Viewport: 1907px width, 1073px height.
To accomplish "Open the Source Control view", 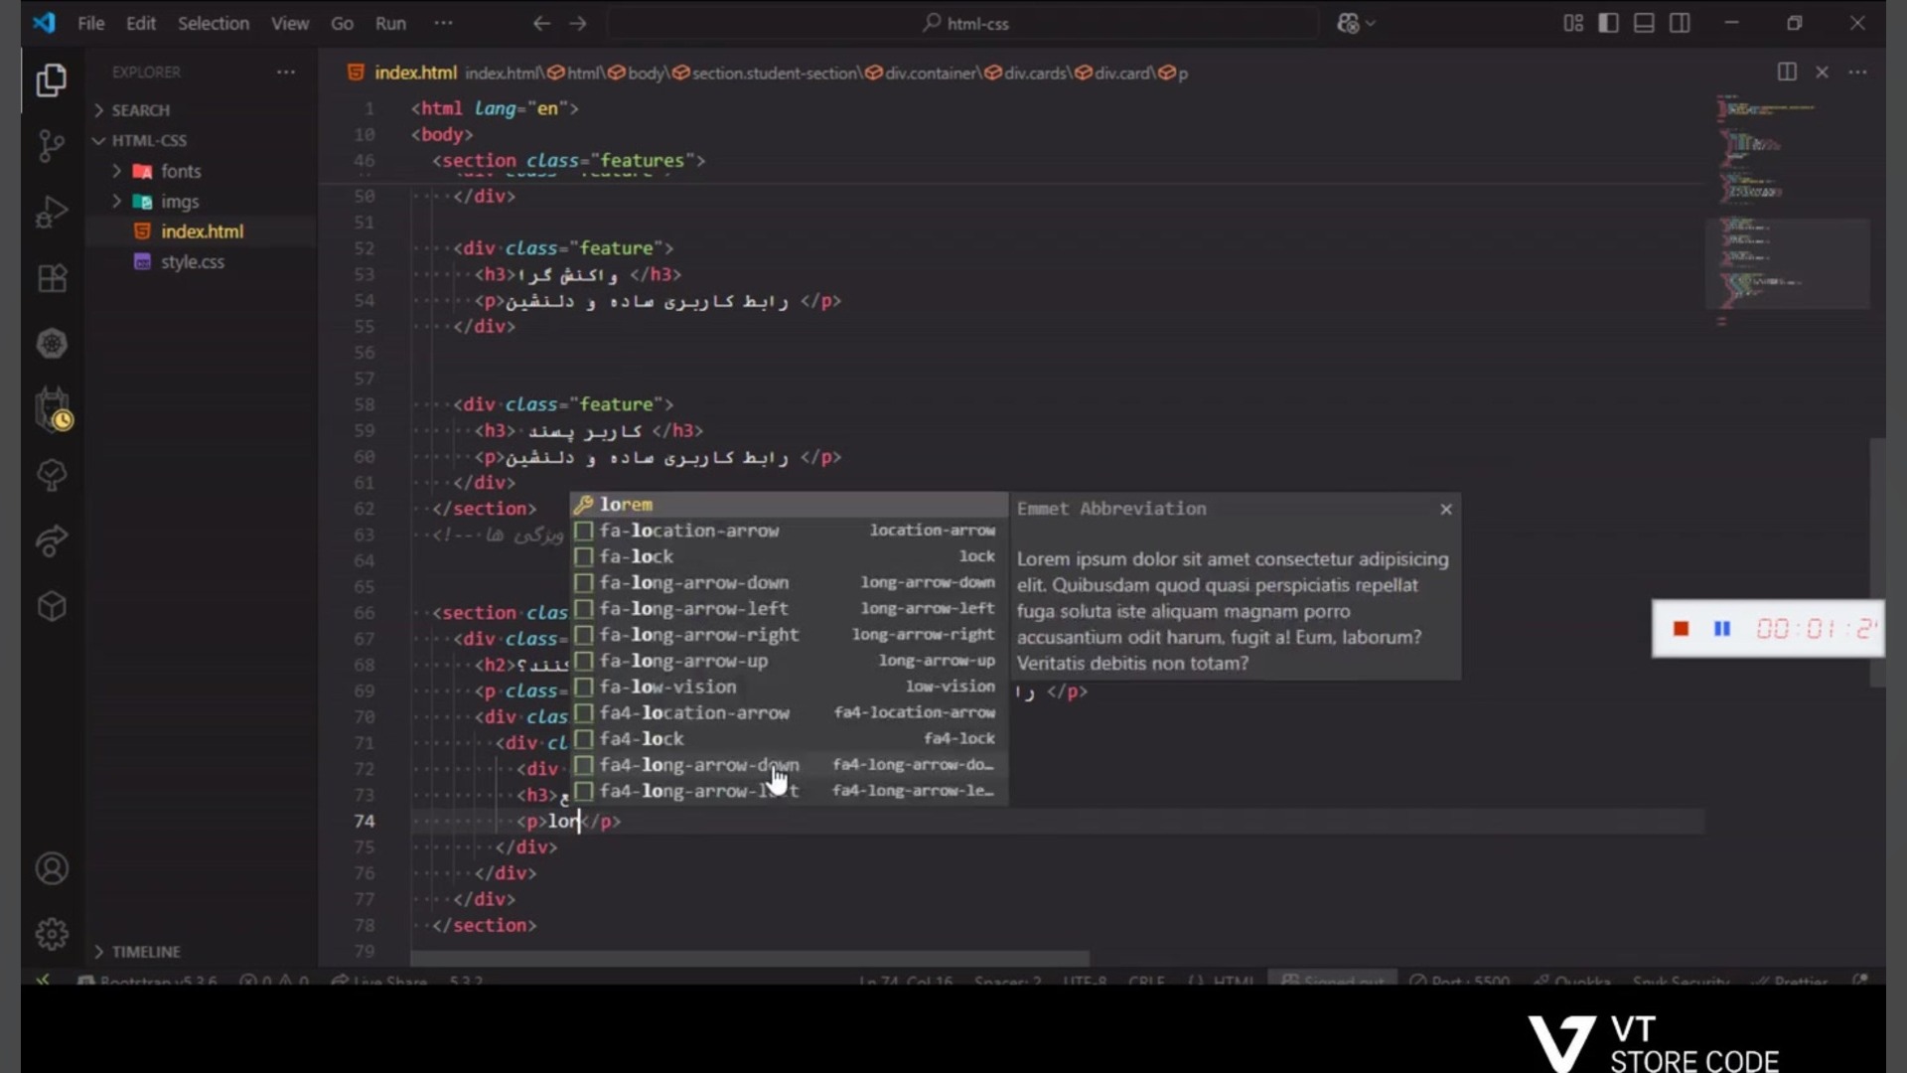I will [51, 146].
